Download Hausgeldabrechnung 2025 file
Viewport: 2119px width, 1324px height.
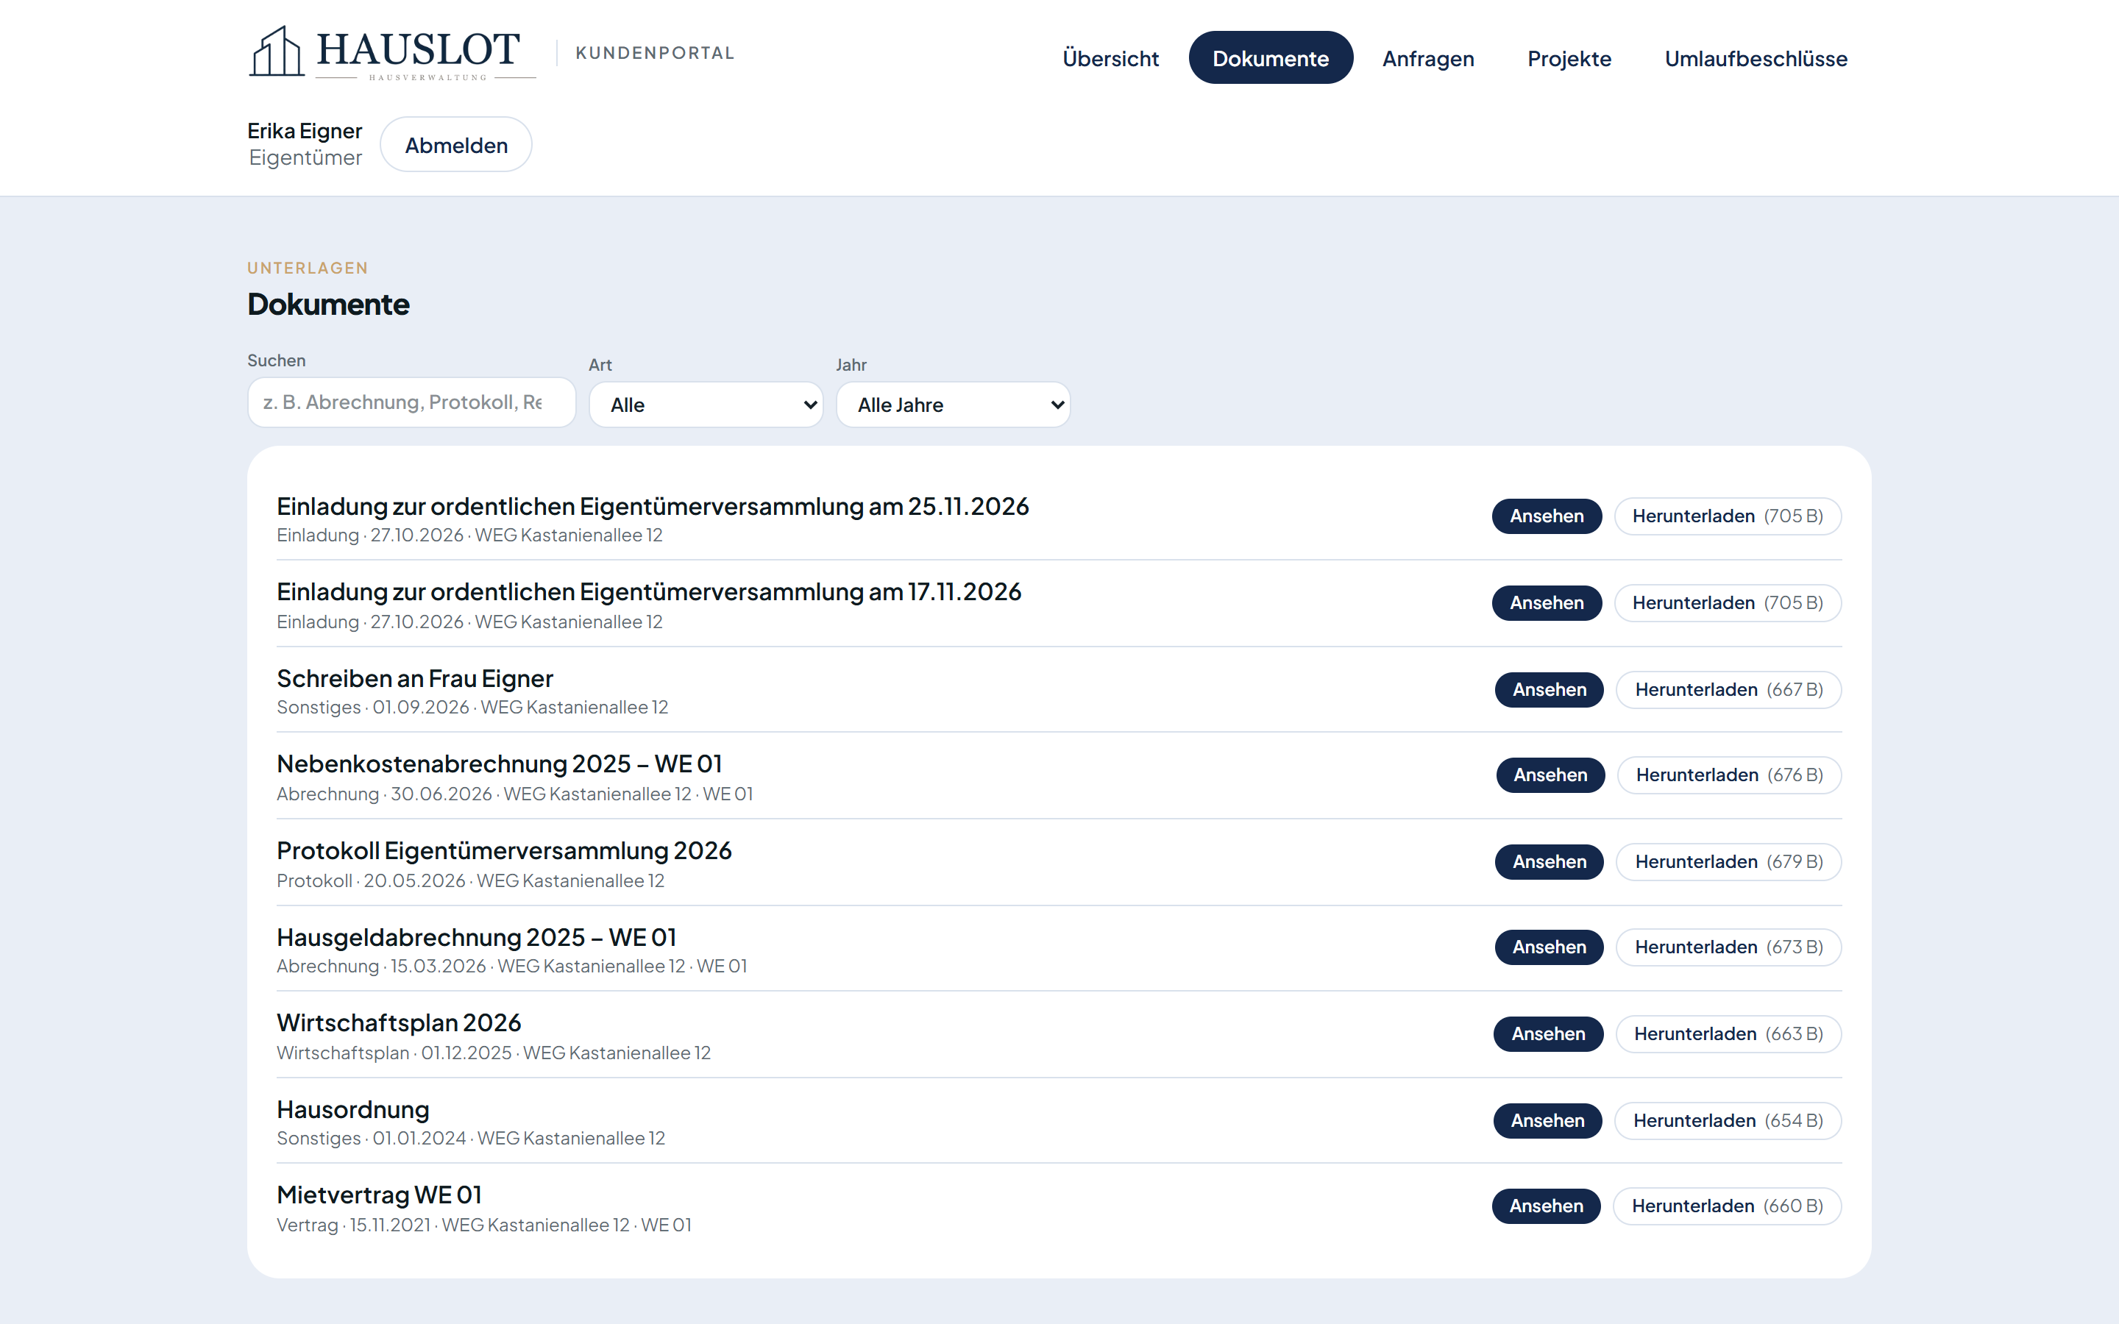tap(1728, 947)
